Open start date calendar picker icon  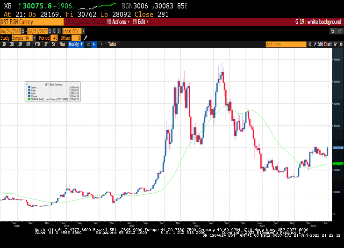[22, 31]
